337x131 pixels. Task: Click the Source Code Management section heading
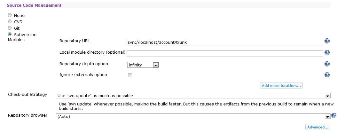(x=34, y=5)
